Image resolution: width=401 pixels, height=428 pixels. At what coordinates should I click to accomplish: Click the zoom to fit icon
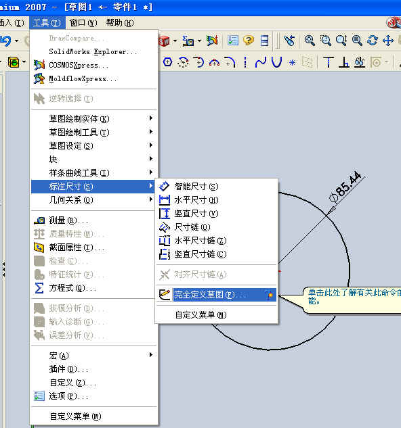[310, 41]
